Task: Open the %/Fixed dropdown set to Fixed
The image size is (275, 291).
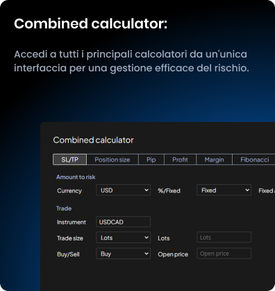Action: pos(224,190)
